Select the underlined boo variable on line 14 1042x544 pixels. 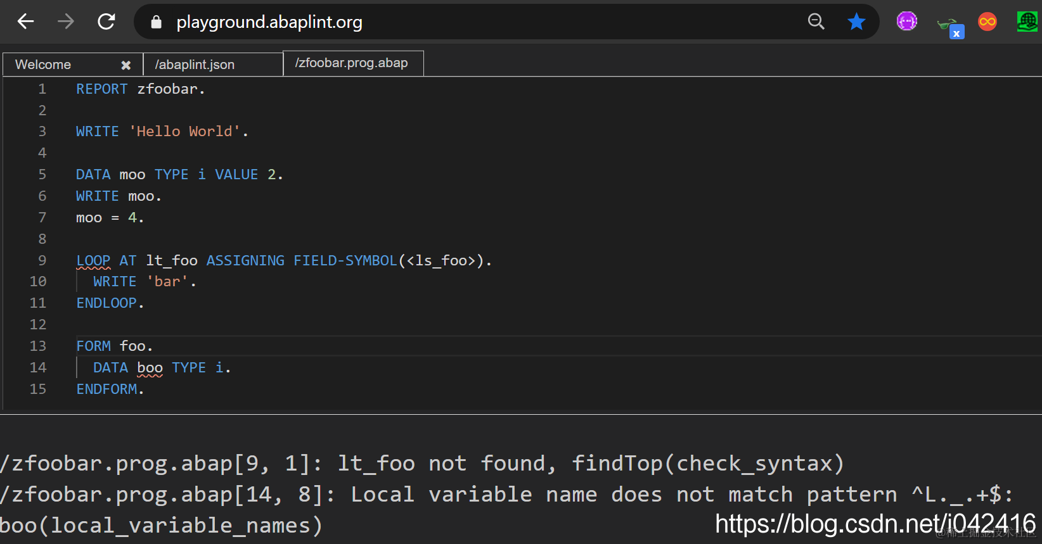click(150, 368)
